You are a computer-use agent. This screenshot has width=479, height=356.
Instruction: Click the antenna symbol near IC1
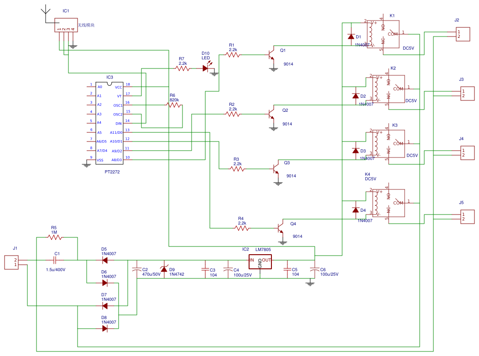tap(46, 14)
